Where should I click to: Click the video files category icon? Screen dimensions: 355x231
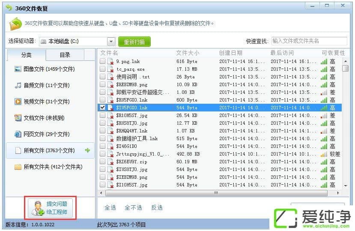(18, 102)
